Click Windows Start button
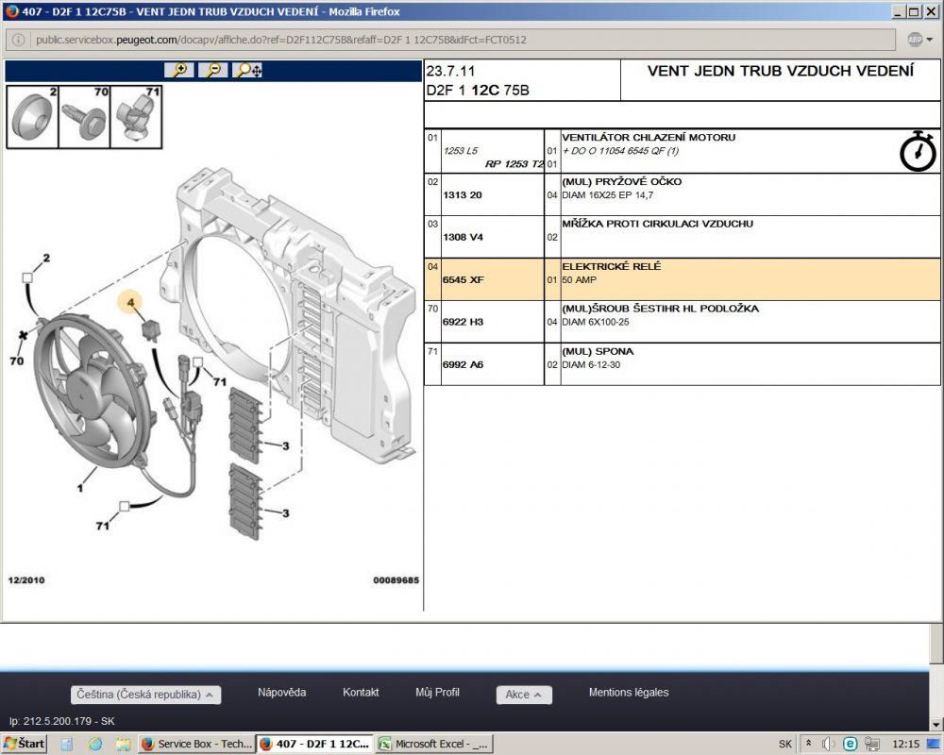This screenshot has height=755, width=944. 25,744
